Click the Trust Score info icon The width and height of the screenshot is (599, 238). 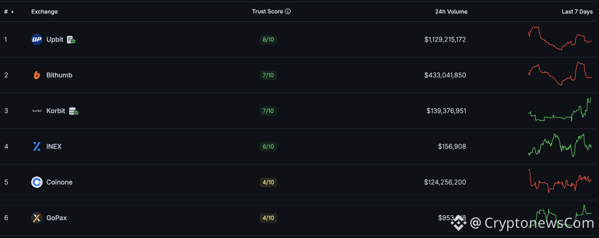point(288,12)
